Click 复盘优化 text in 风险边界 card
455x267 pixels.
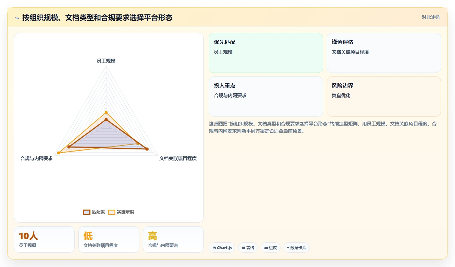click(x=341, y=95)
